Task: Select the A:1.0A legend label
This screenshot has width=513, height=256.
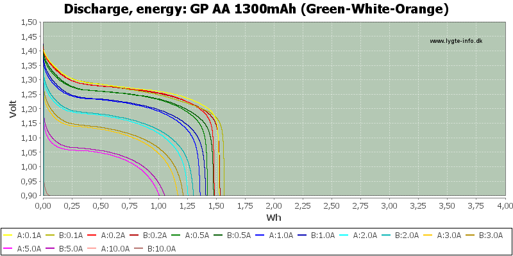Action: (x=281, y=235)
